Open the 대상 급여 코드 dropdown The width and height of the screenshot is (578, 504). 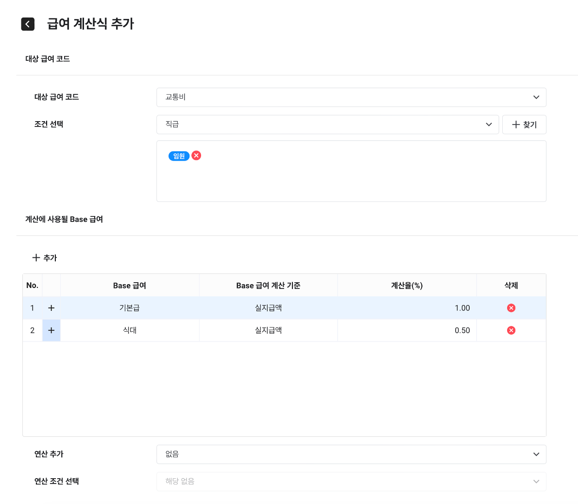point(351,97)
